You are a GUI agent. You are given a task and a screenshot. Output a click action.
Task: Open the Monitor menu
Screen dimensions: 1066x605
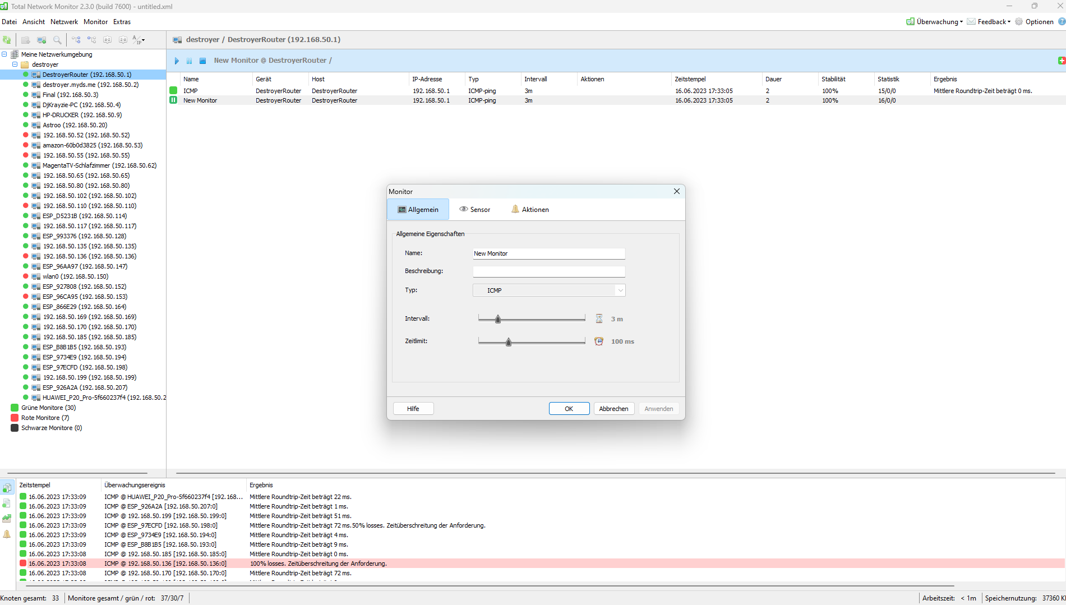tap(96, 22)
